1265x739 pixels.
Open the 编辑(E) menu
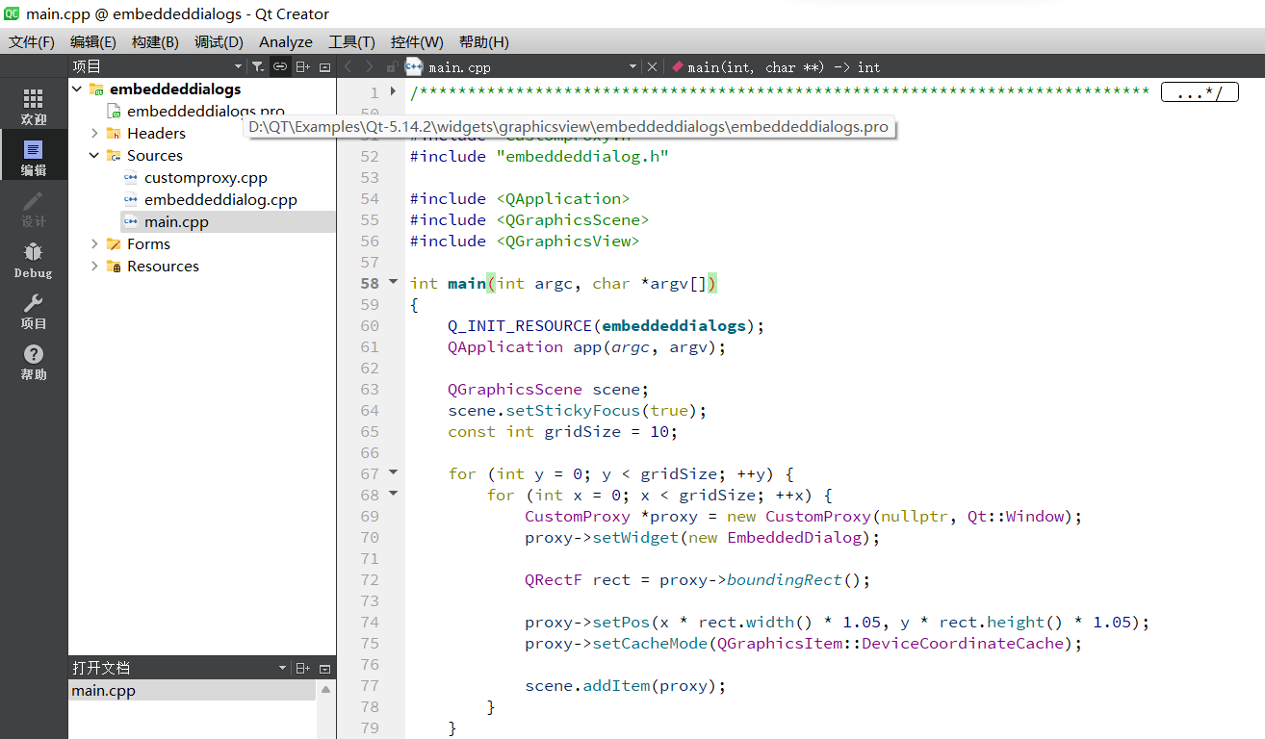pos(93,41)
